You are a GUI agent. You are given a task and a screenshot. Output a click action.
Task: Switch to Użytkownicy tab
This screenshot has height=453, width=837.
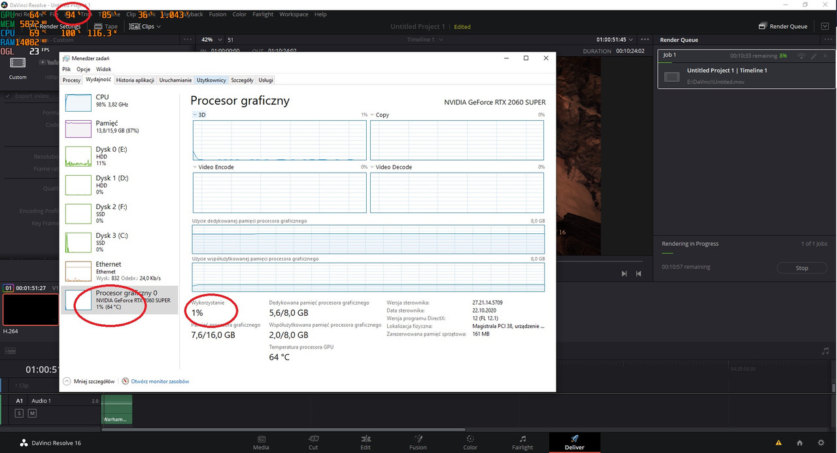[211, 80]
